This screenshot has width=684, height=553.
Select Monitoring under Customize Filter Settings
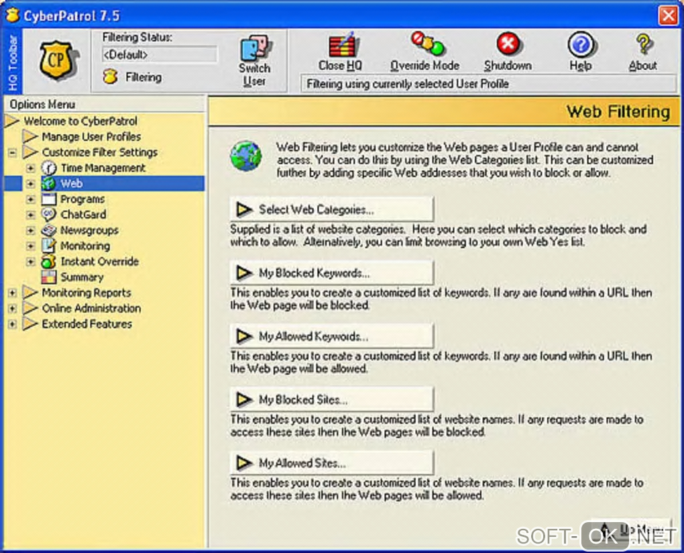point(85,246)
